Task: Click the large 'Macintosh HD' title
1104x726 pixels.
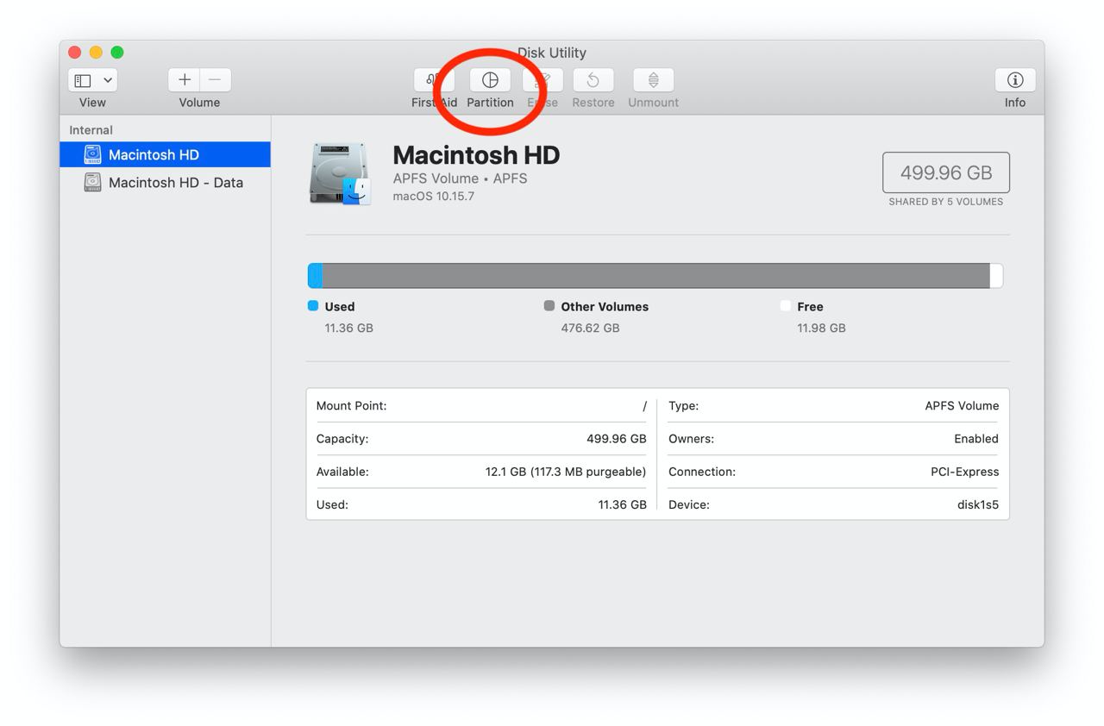Action: coord(476,155)
